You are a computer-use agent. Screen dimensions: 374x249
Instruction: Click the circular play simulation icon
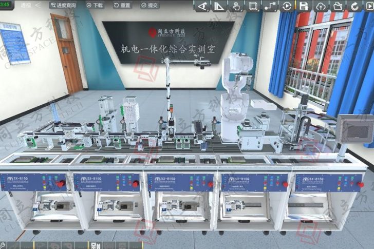coord(287,6)
